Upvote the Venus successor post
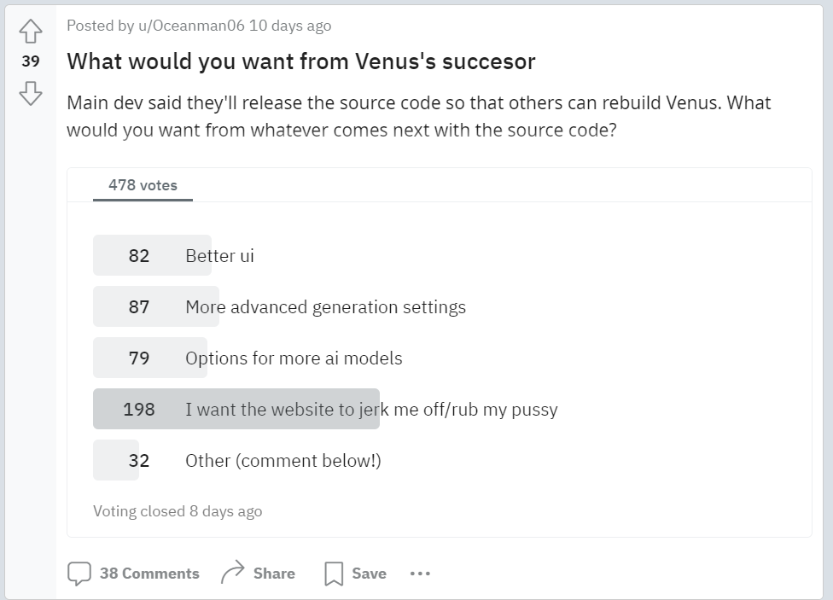 (x=31, y=32)
